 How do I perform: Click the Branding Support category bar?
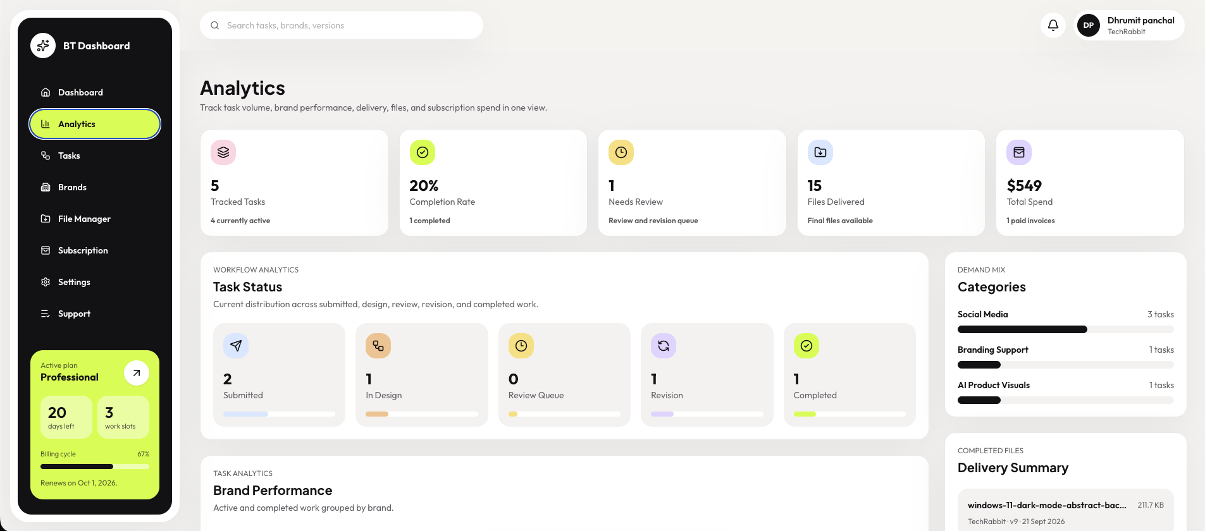1066,365
